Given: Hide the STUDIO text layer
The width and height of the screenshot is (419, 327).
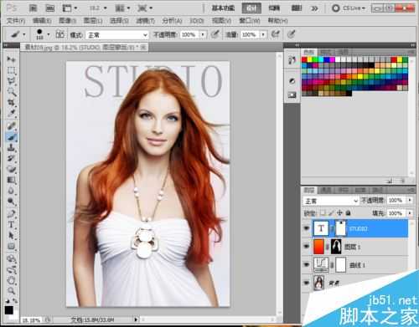Looking at the screenshot, I should click(x=307, y=228).
